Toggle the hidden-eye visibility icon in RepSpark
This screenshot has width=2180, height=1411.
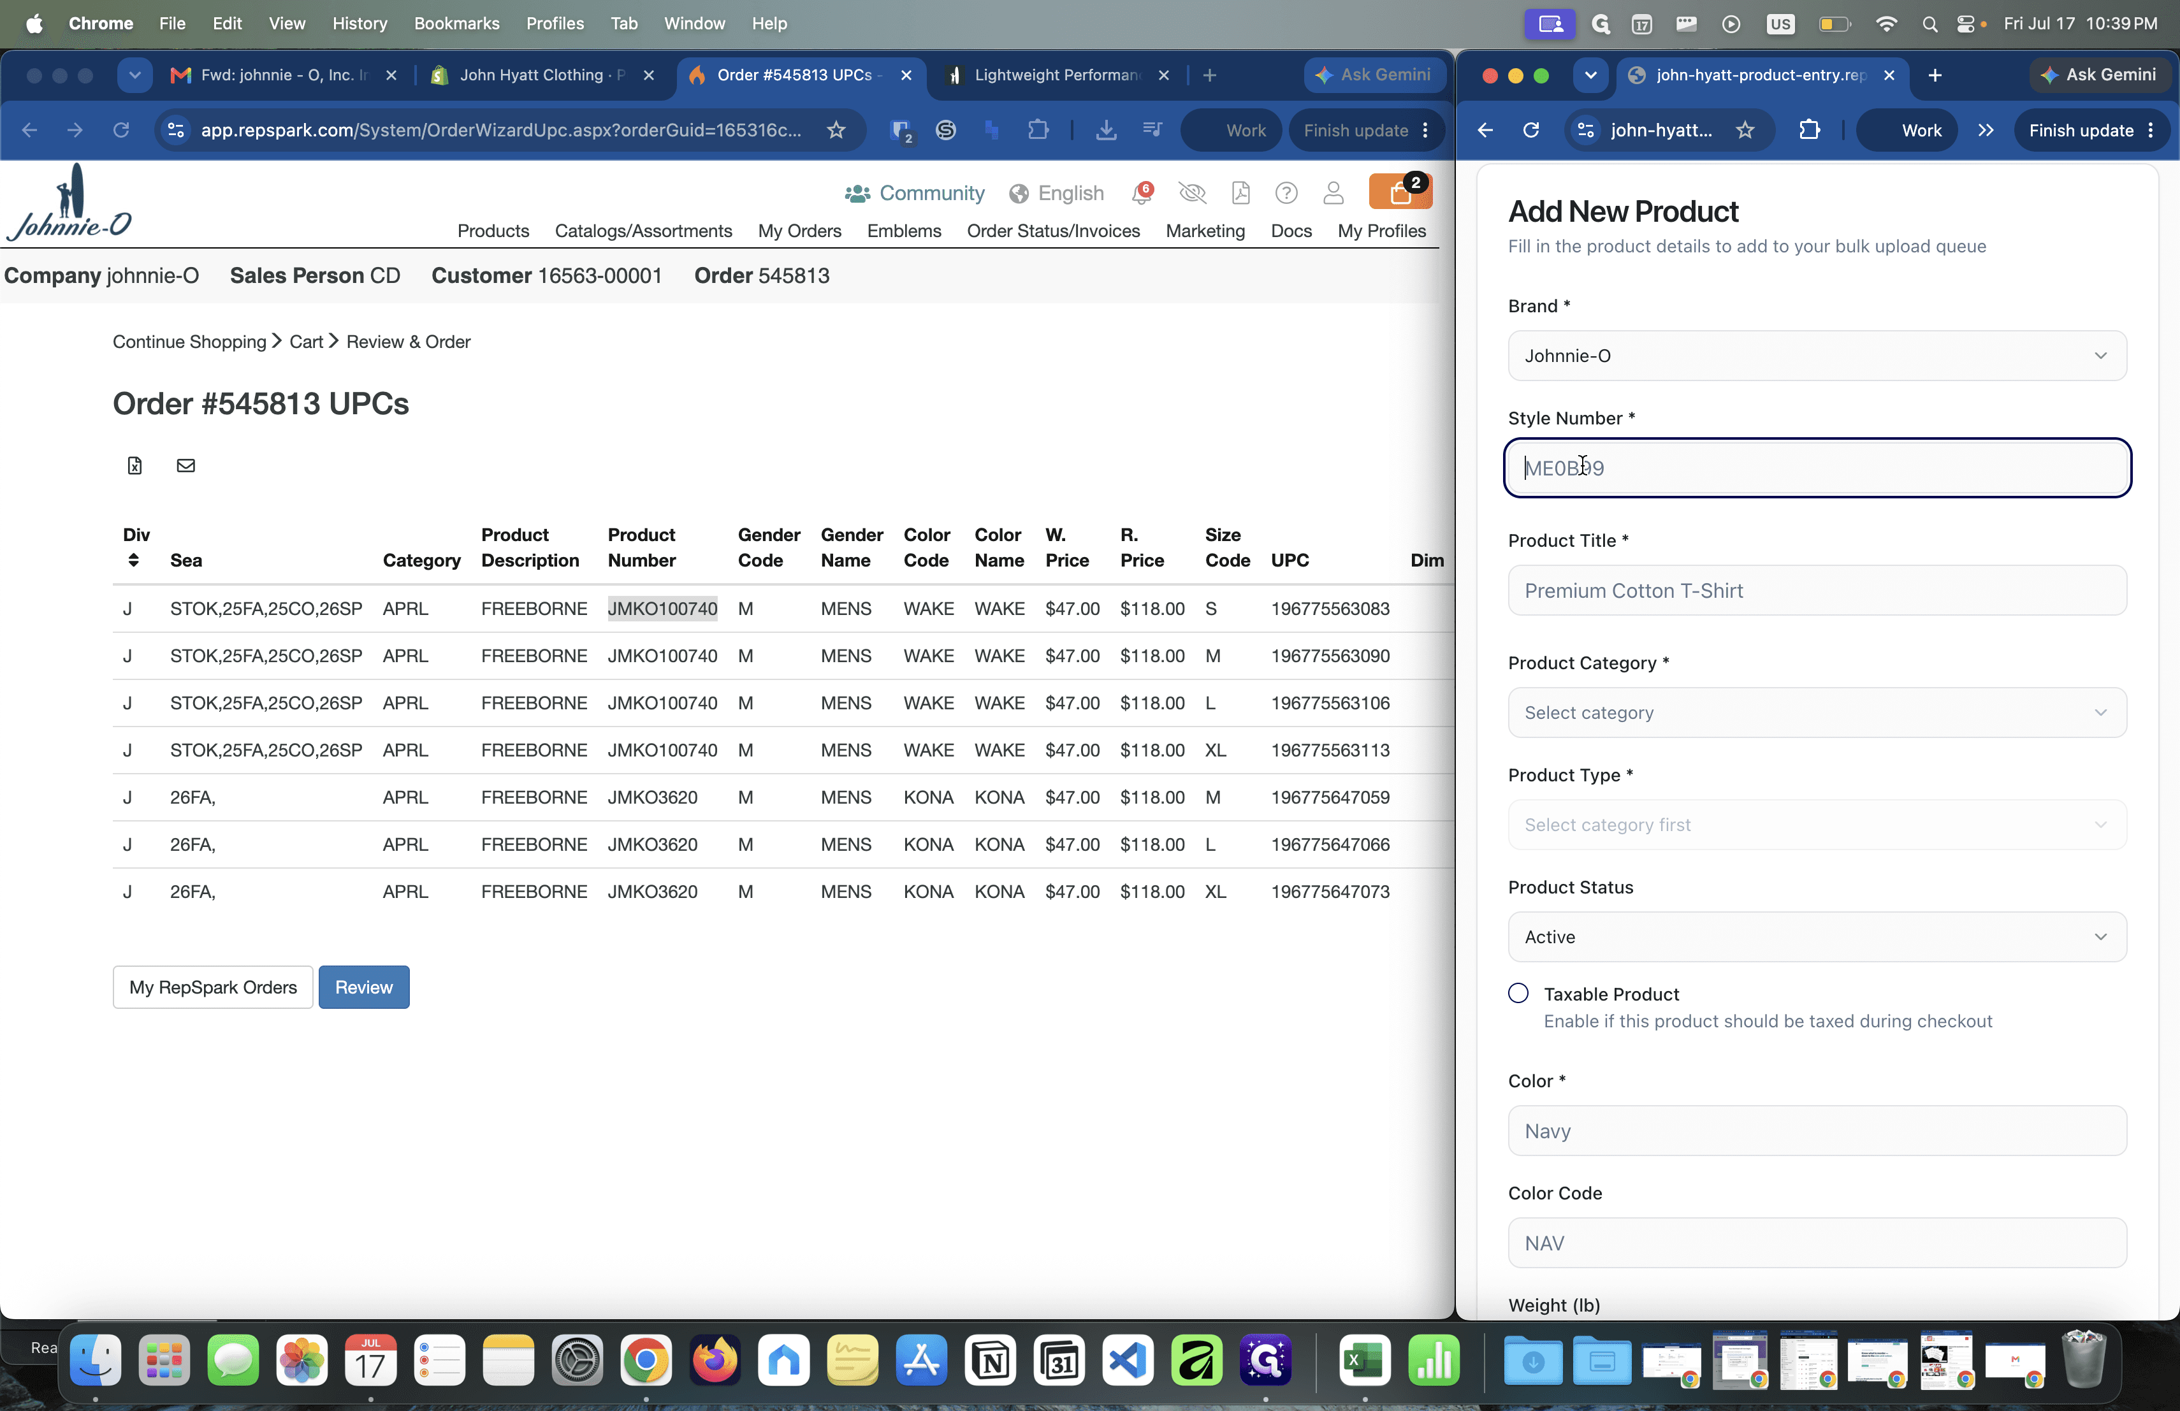tap(1192, 193)
